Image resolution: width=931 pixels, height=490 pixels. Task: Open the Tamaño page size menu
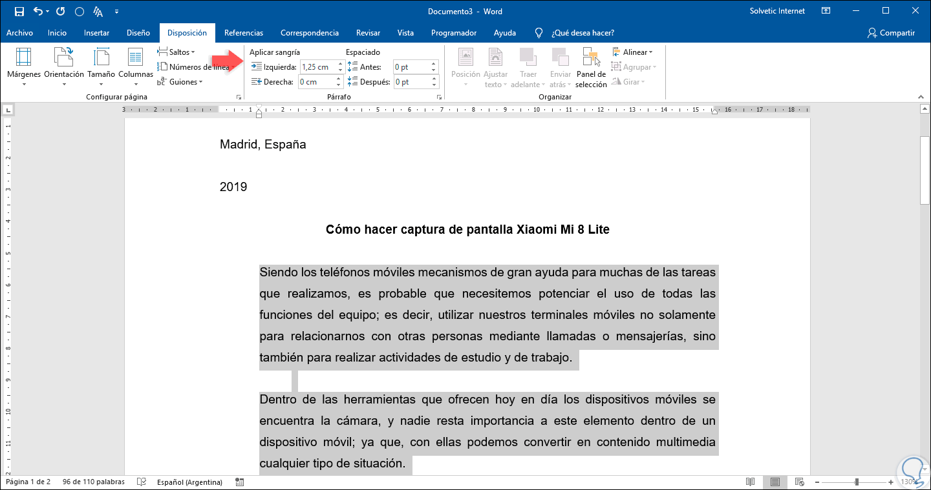[x=101, y=68]
